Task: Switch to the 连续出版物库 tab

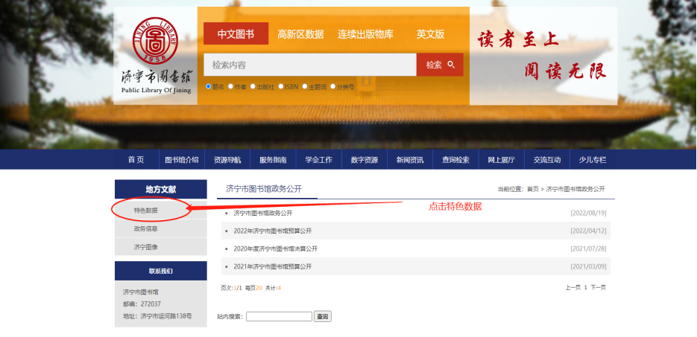Action: [365, 34]
